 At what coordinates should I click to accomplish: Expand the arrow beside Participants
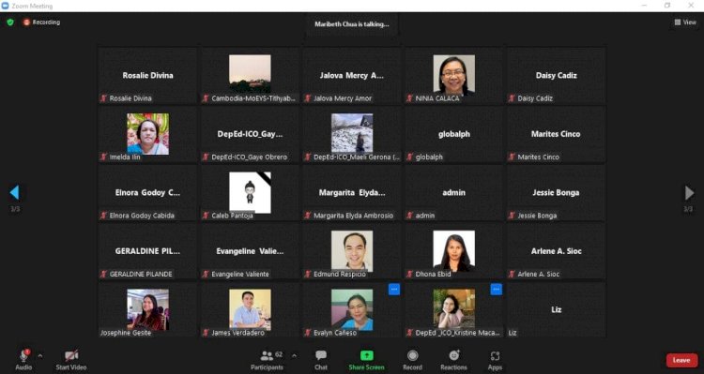294,356
